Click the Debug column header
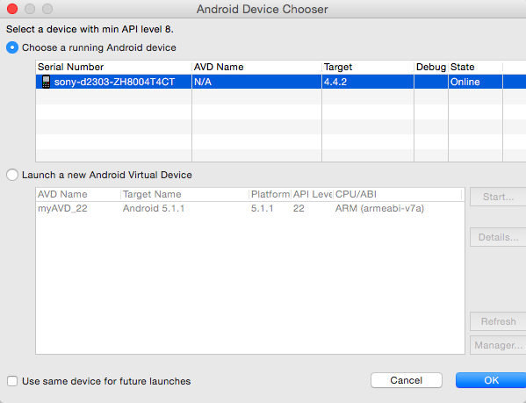Viewport: 526px width, 403px height. pyautogui.click(x=431, y=67)
